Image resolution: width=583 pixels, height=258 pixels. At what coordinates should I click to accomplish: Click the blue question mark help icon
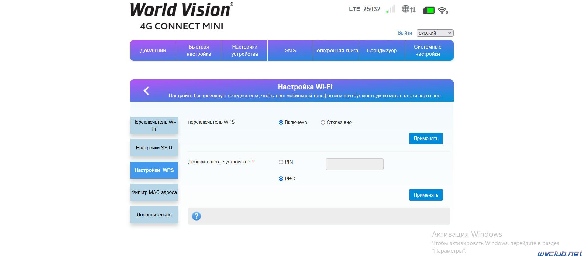click(x=196, y=216)
